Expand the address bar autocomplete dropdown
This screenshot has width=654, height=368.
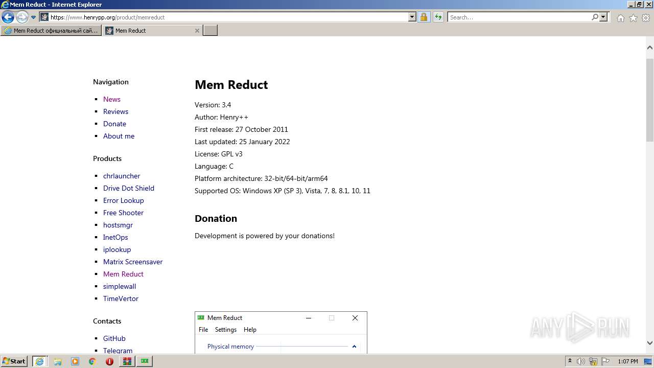412,17
